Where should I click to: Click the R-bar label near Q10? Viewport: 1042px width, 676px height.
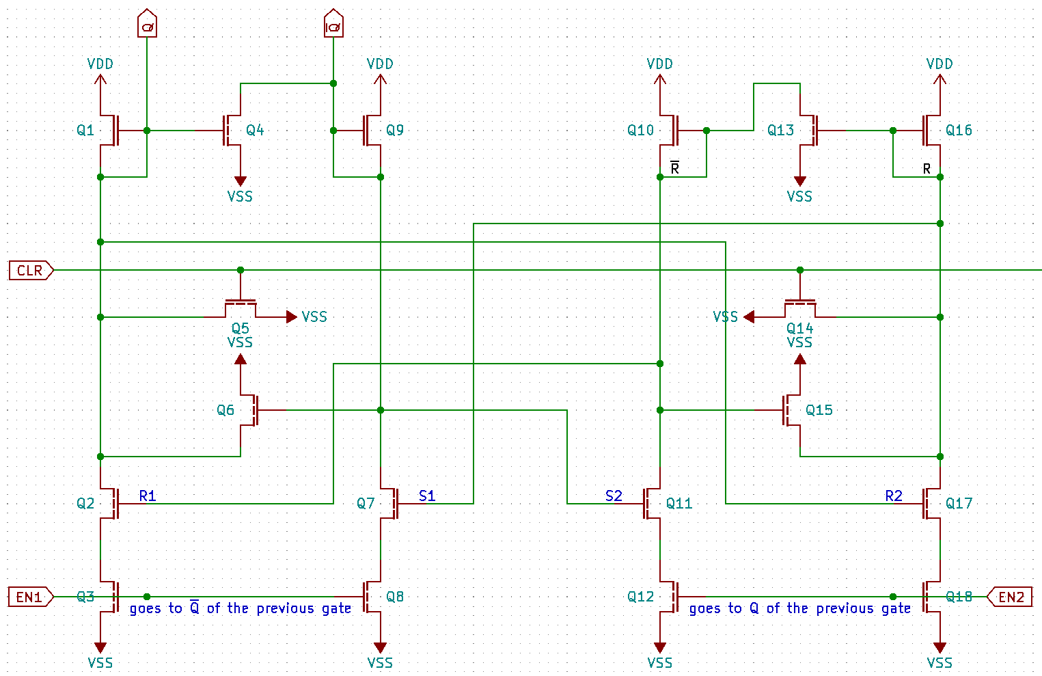coord(674,168)
